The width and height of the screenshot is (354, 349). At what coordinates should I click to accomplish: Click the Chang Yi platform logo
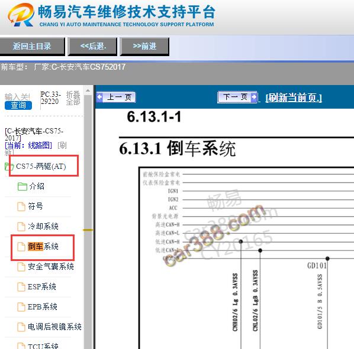pyautogui.click(x=21, y=15)
